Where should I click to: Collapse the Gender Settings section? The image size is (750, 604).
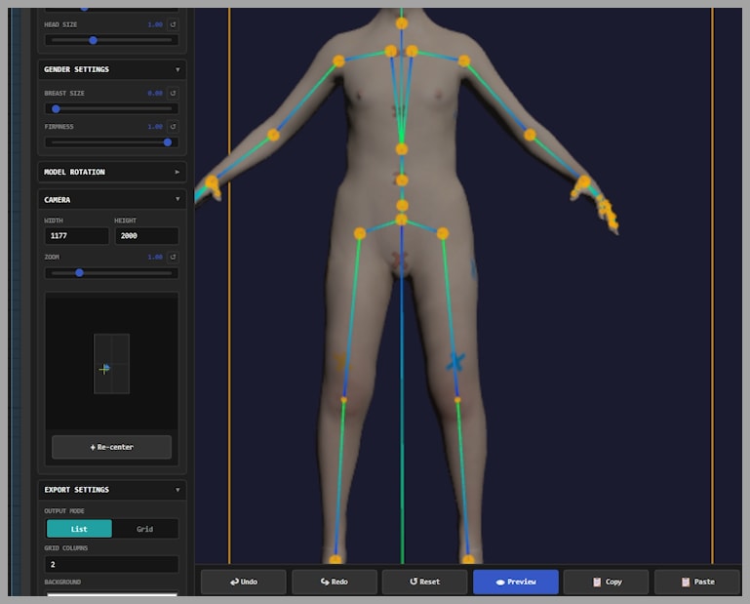pyautogui.click(x=177, y=69)
